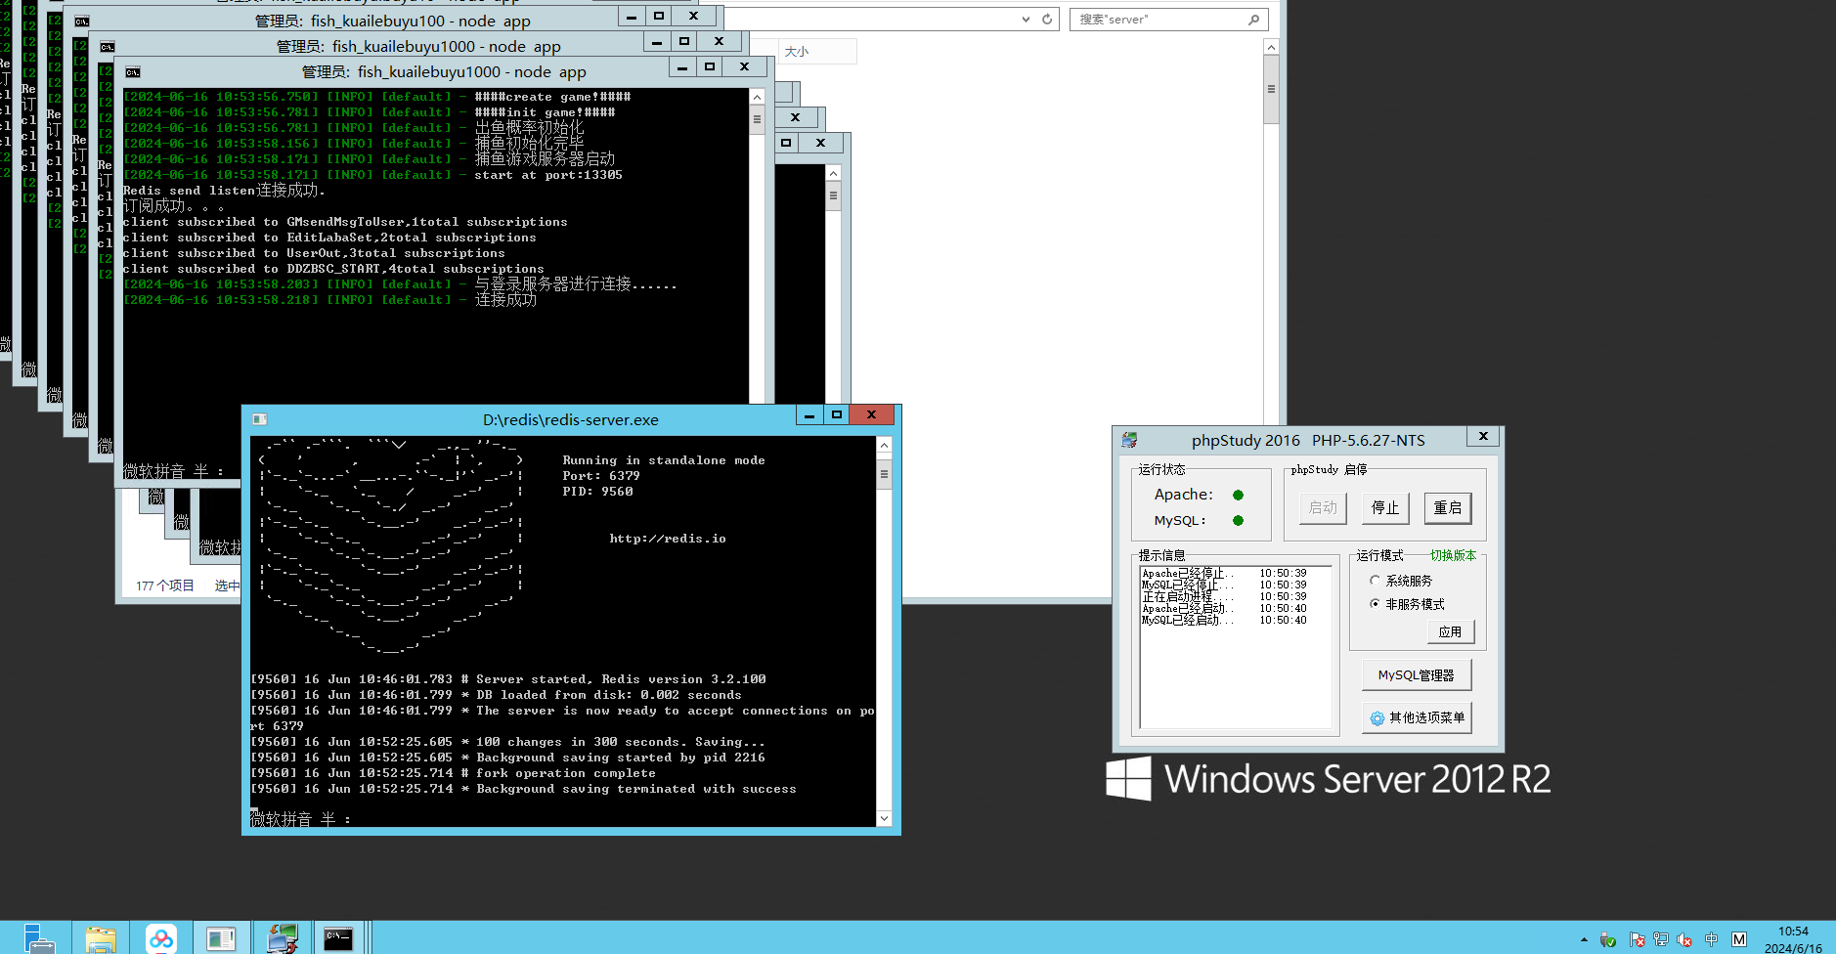Click '177 个项目' in Explorer status bar
The image size is (1836, 954).
click(x=165, y=585)
